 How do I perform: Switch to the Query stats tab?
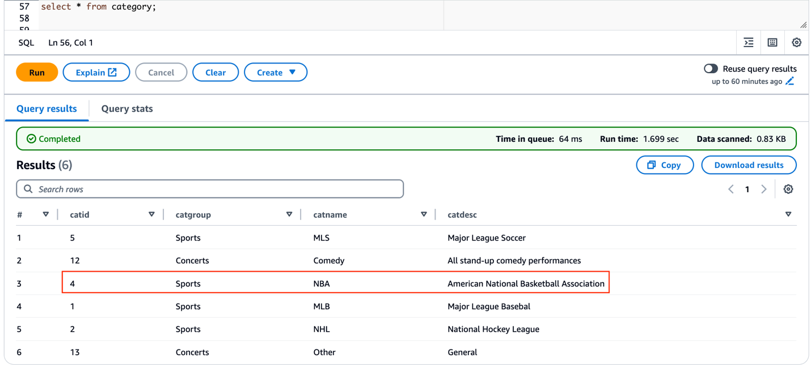pyautogui.click(x=127, y=109)
